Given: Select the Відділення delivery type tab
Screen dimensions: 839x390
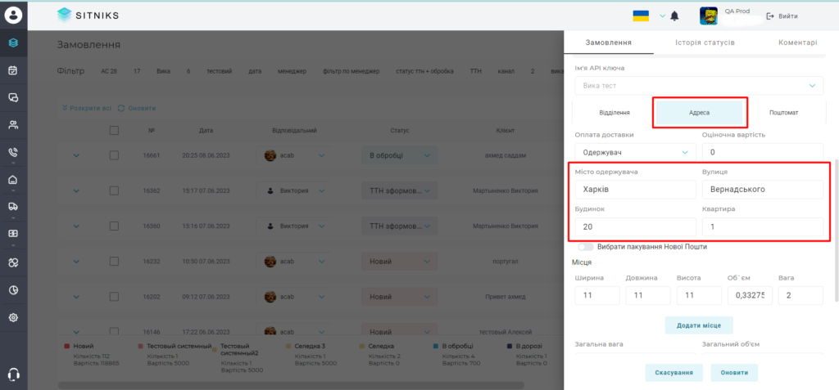Looking at the screenshot, I should coord(615,113).
